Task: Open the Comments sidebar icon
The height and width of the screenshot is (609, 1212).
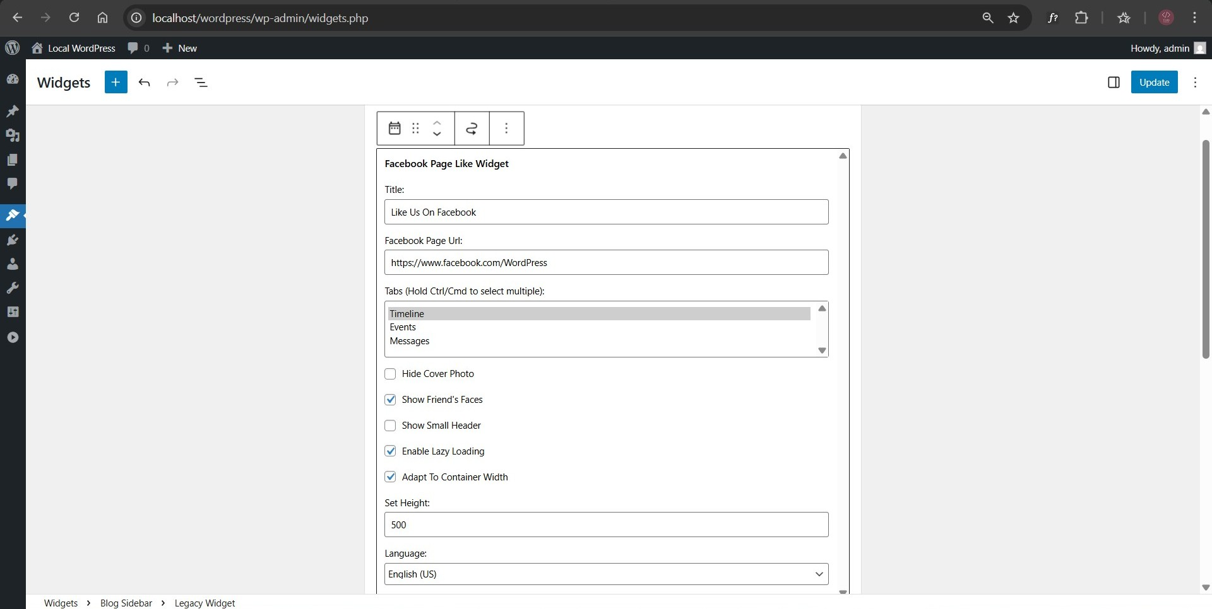Action: tap(13, 184)
